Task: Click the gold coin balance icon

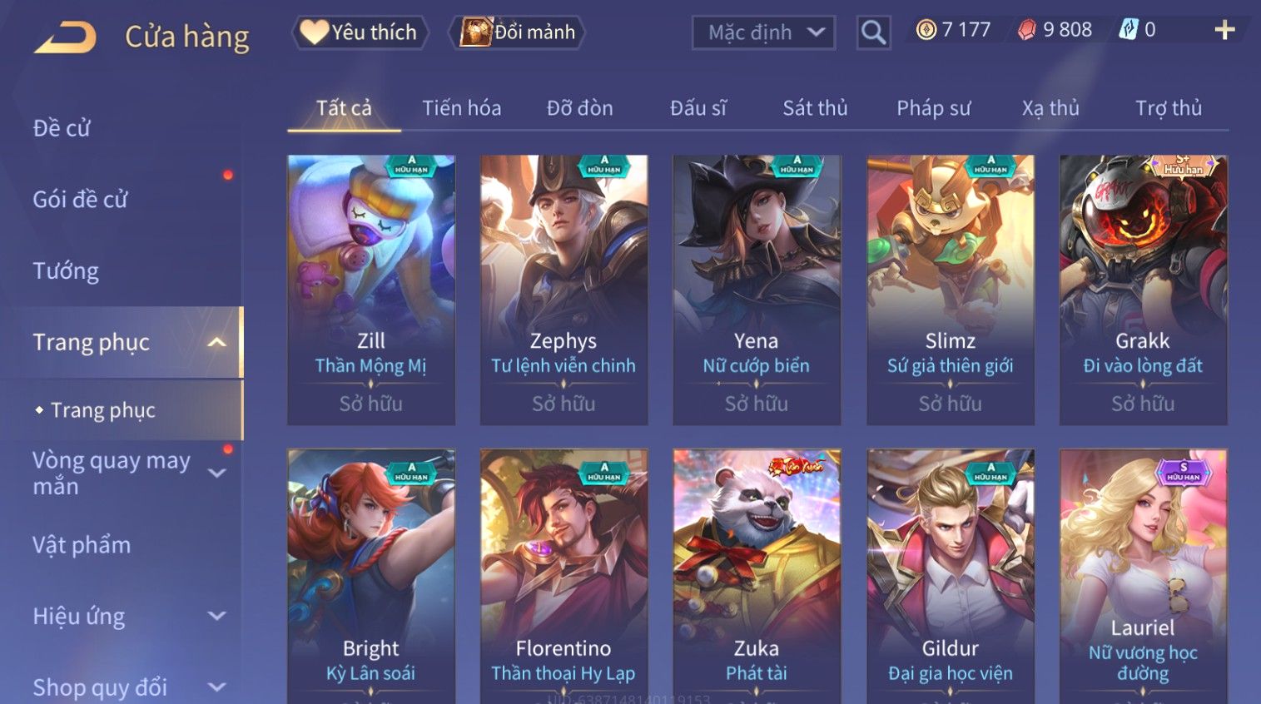Action: pyautogui.click(x=926, y=30)
